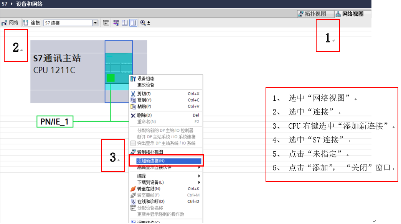Click 转至在线(N) go online entry
The image size is (401, 224).
[166, 189]
